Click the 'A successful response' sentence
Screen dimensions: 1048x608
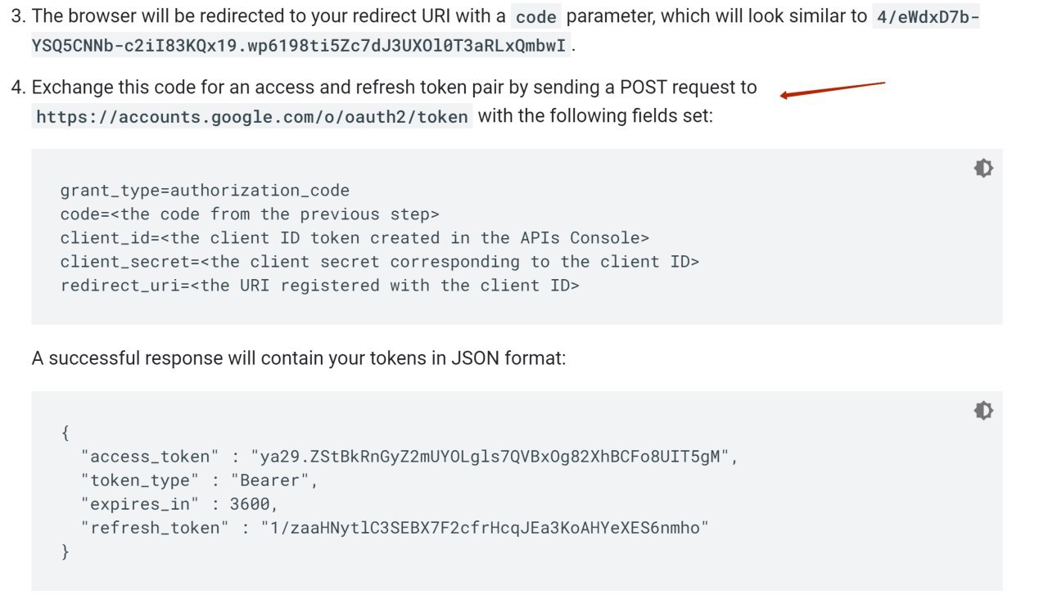[x=299, y=358]
